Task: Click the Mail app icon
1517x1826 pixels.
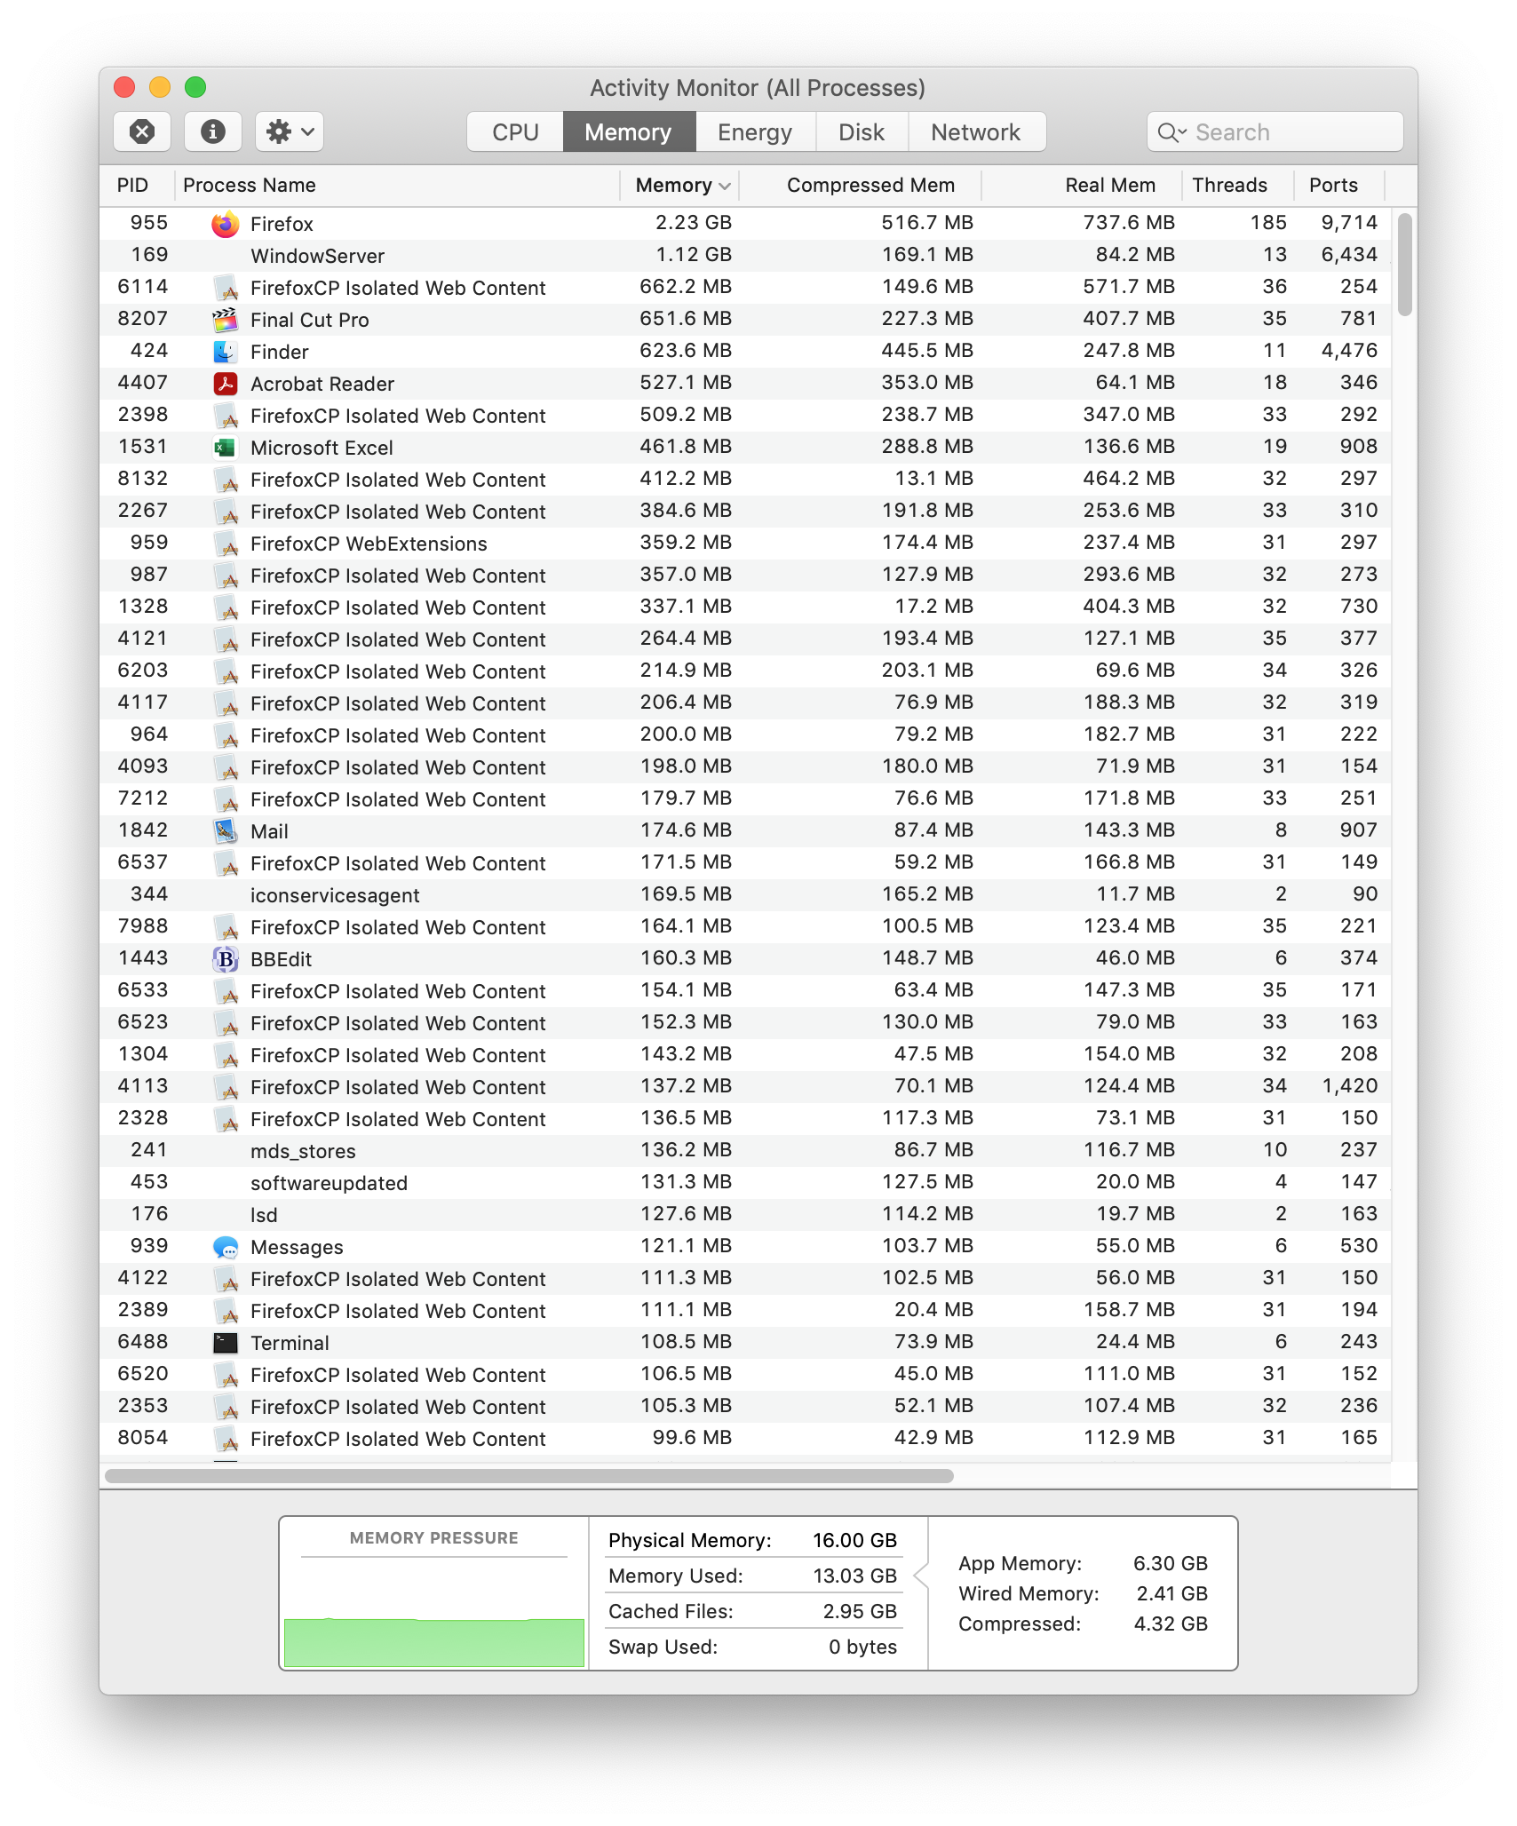Action: tap(226, 831)
